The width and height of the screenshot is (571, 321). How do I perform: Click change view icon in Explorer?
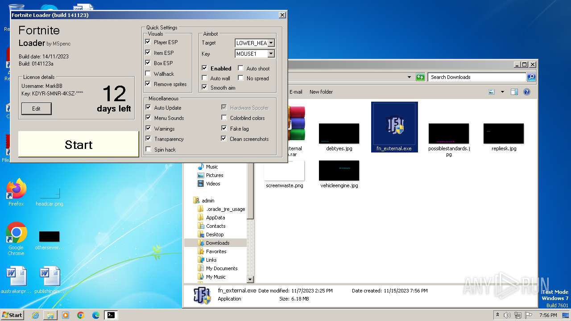492,92
